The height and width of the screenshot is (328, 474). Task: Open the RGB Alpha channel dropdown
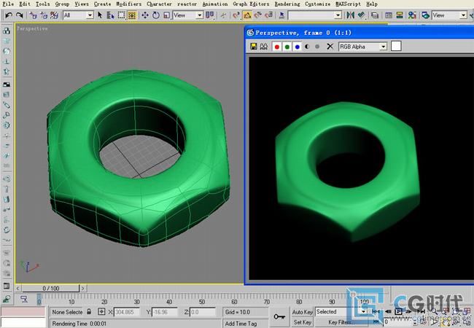click(x=362, y=47)
